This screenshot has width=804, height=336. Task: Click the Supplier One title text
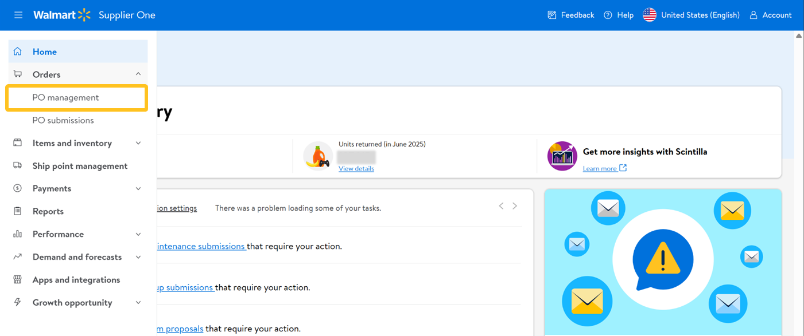click(127, 15)
